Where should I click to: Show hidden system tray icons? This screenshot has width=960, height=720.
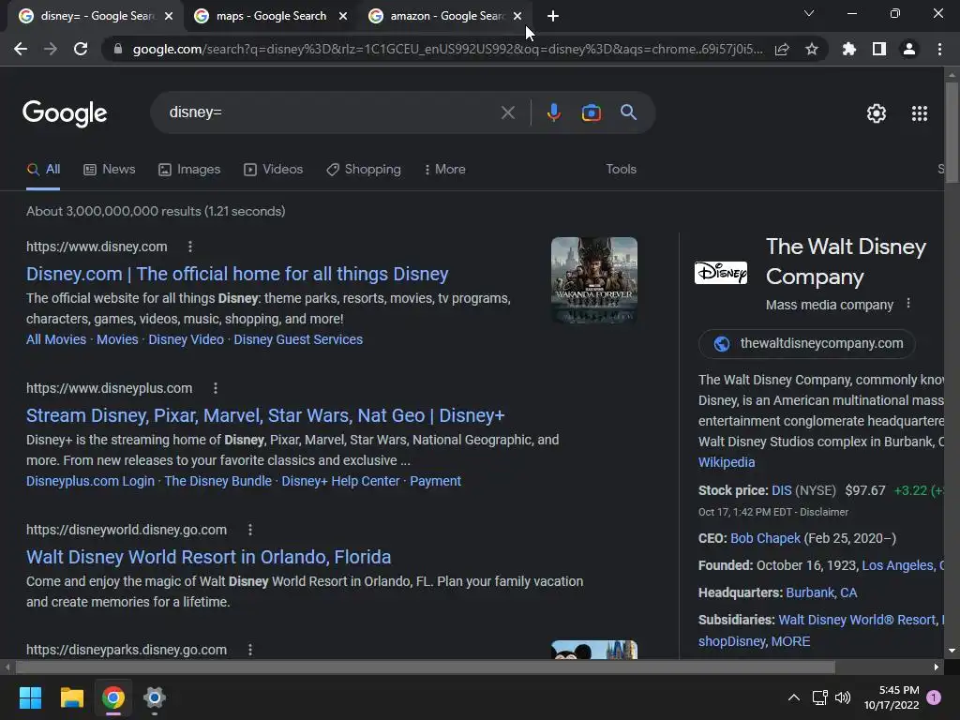pos(794,697)
